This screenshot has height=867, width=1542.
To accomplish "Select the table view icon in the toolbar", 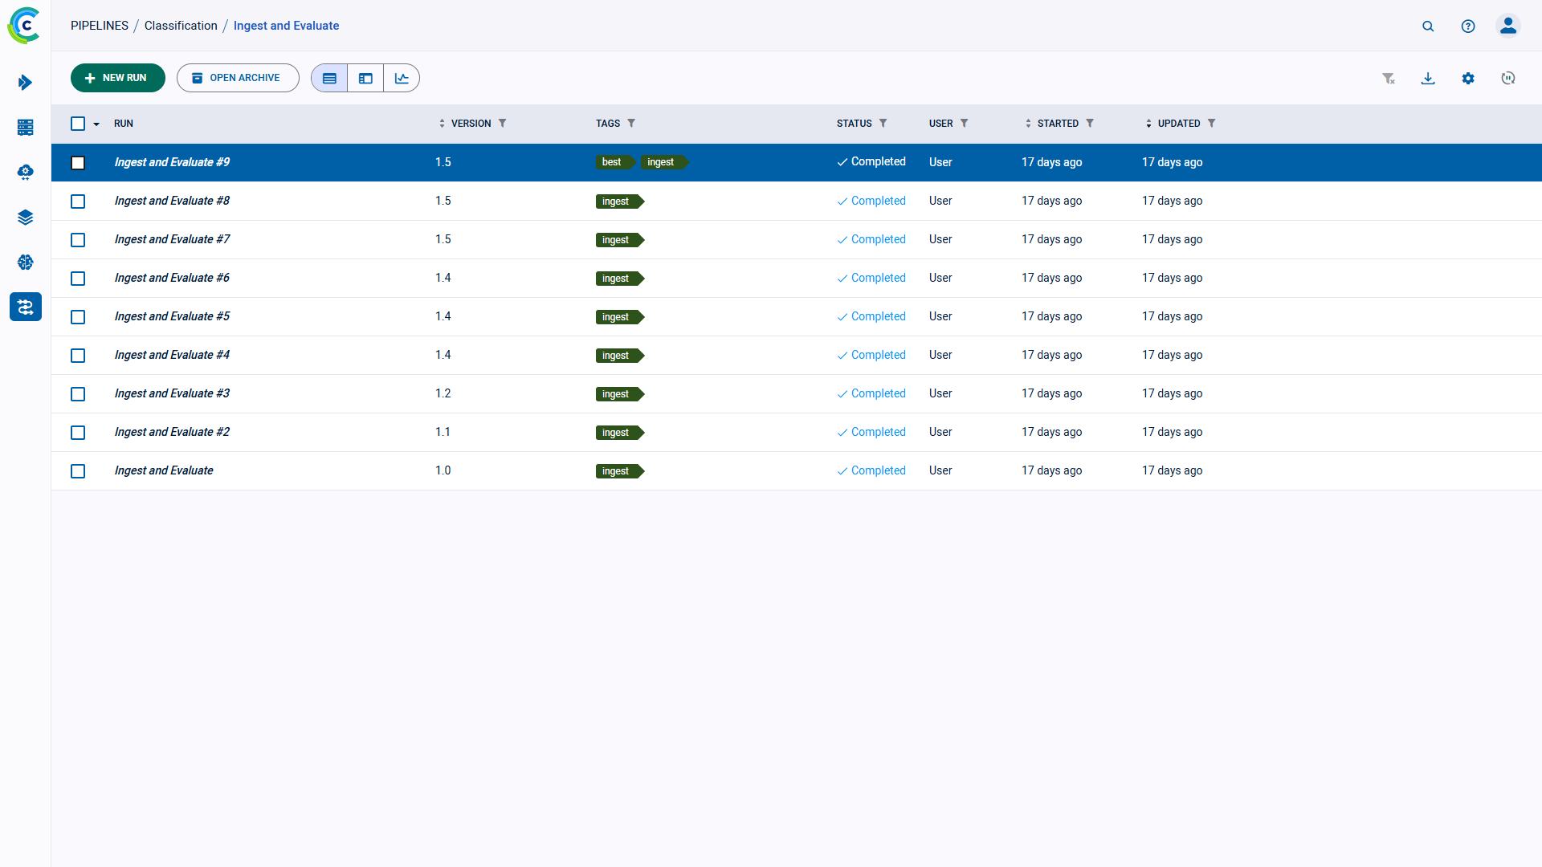I will click(329, 78).
